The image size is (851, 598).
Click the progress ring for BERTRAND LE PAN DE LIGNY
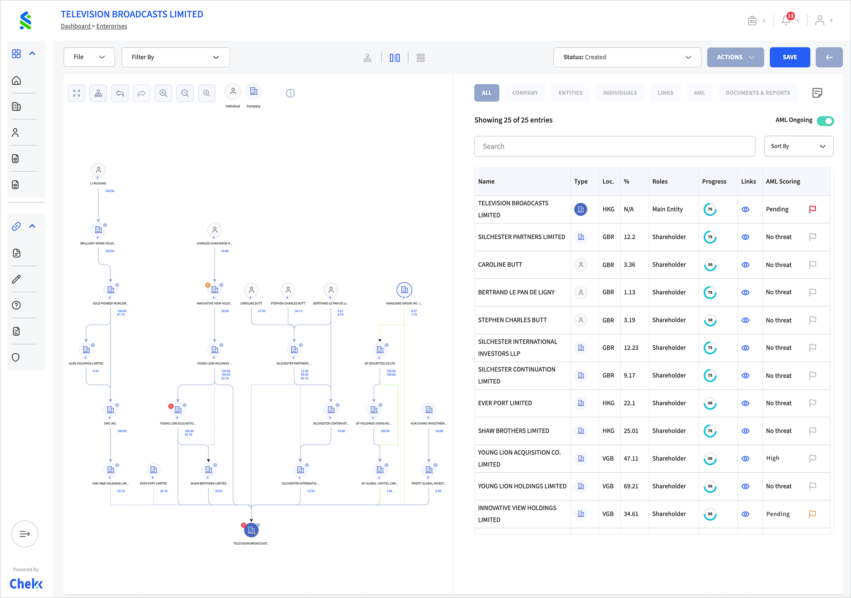pos(710,292)
